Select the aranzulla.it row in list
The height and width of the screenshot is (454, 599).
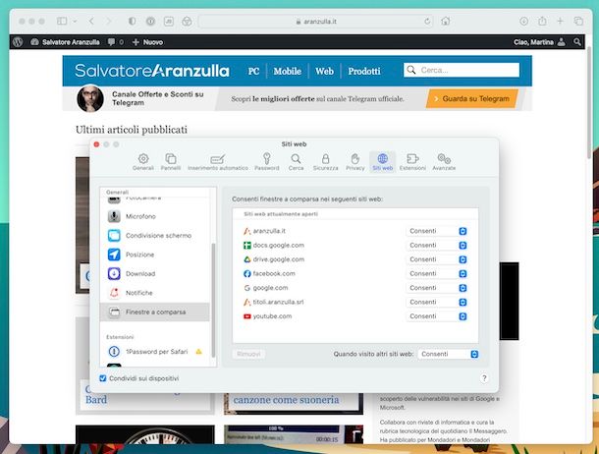(355, 231)
